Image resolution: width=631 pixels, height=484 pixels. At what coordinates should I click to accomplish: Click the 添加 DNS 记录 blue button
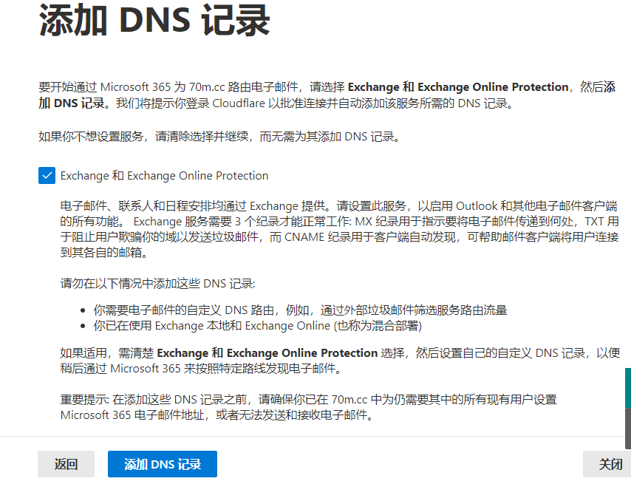click(x=163, y=464)
